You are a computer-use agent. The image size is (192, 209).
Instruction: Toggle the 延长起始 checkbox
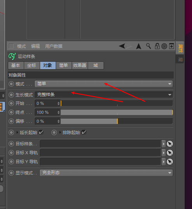pos(41,132)
